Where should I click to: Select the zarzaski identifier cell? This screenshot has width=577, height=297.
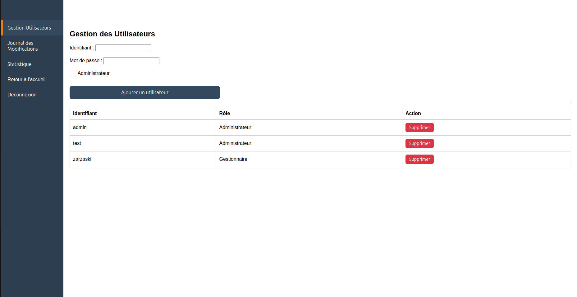pyautogui.click(x=82, y=159)
